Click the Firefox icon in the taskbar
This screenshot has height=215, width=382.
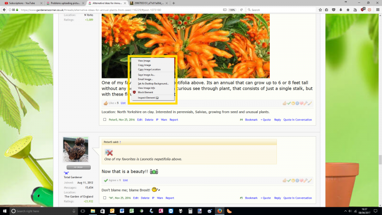click(x=219, y=211)
